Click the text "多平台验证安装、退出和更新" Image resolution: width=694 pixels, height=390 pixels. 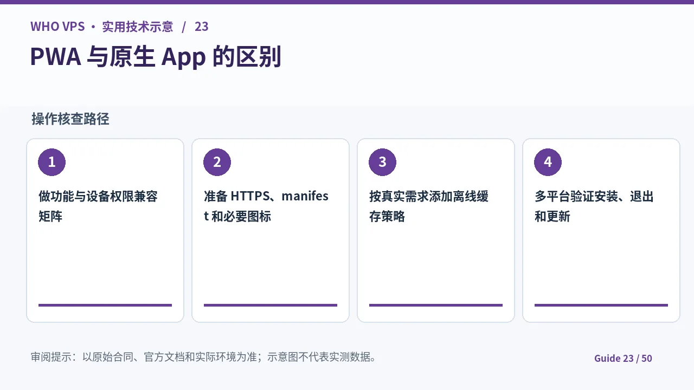[x=594, y=206]
